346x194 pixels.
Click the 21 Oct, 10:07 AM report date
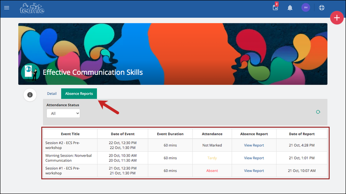pyautogui.click(x=302, y=171)
